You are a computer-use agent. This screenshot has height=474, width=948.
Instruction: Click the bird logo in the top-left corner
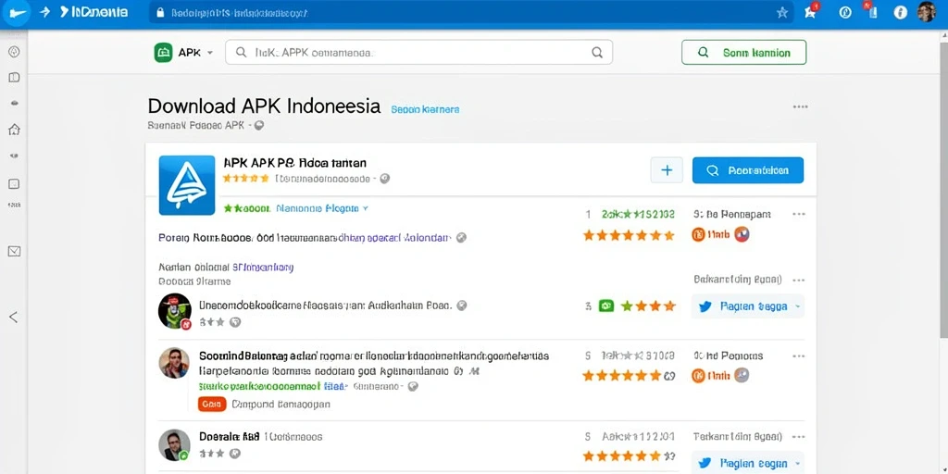tap(15, 13)
